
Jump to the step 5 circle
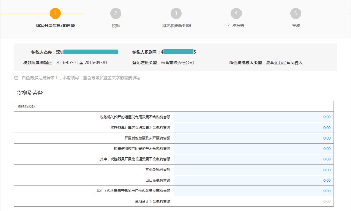[296, 14]
